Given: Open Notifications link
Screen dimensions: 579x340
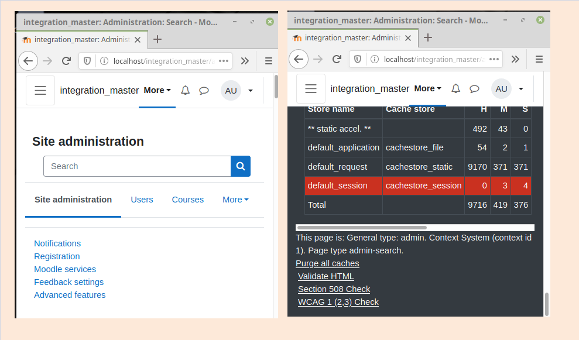Looking at the screenshot, I should click(57, 243).
